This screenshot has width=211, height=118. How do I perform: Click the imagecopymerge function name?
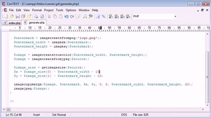point(28,84)
